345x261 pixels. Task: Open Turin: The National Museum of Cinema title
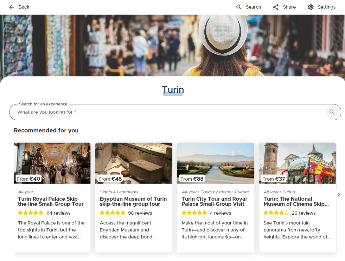click(296, 201)
